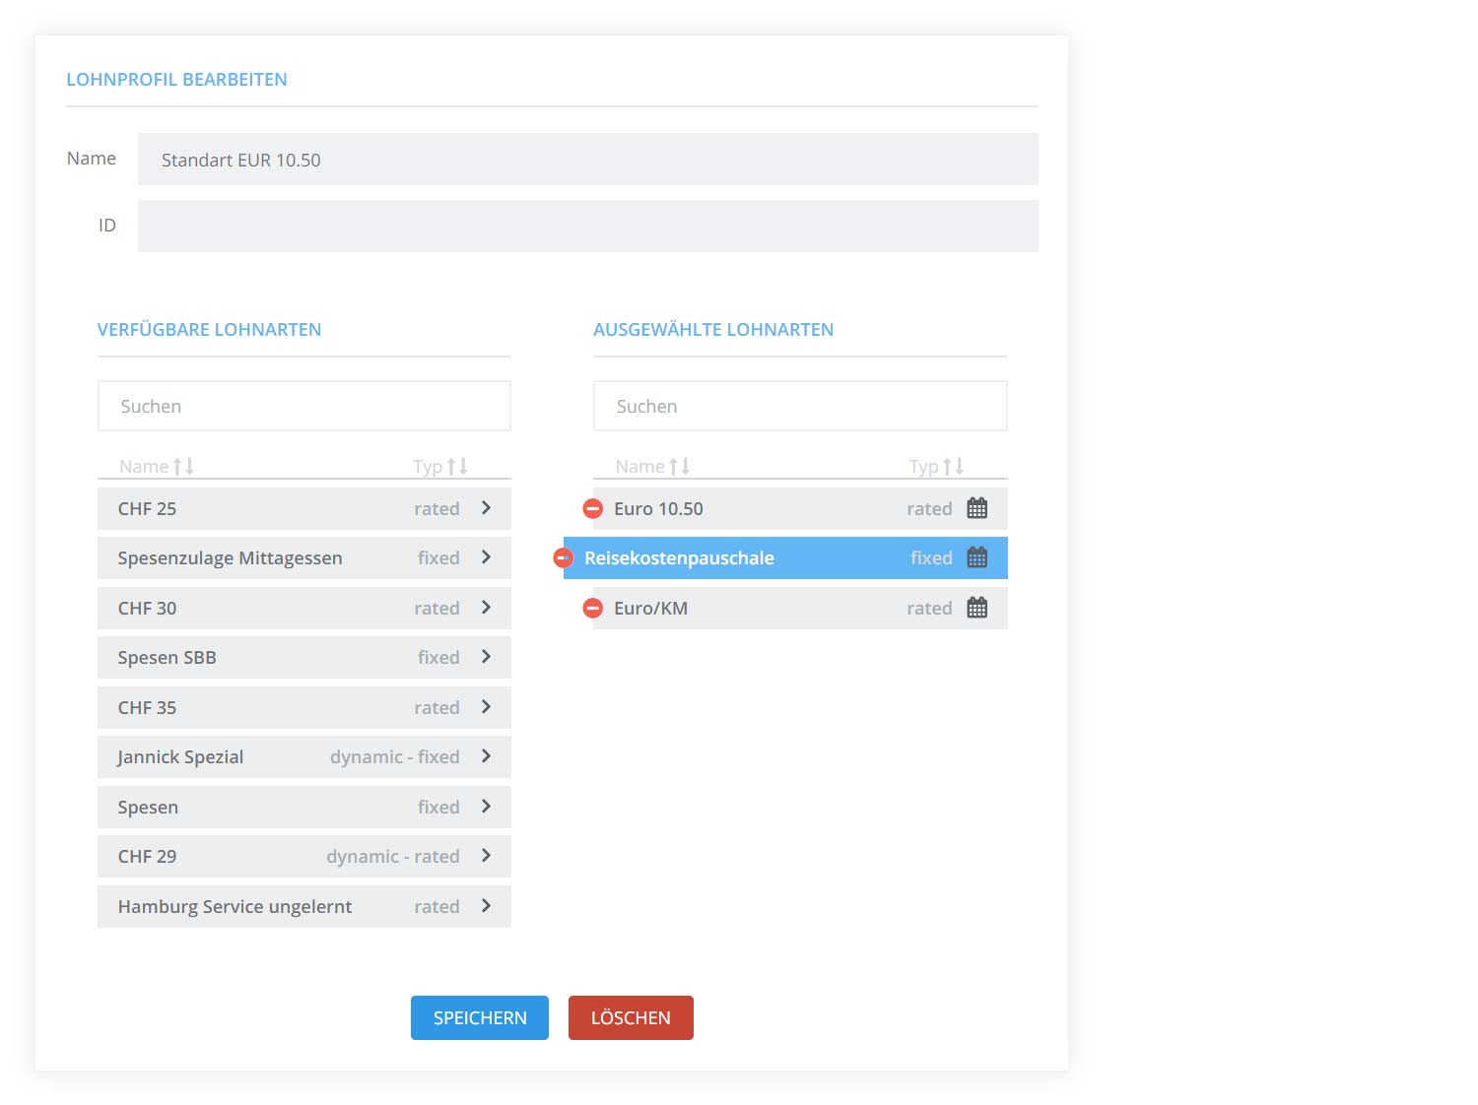Remove Euro 10.50 with red minus icon

593,509
